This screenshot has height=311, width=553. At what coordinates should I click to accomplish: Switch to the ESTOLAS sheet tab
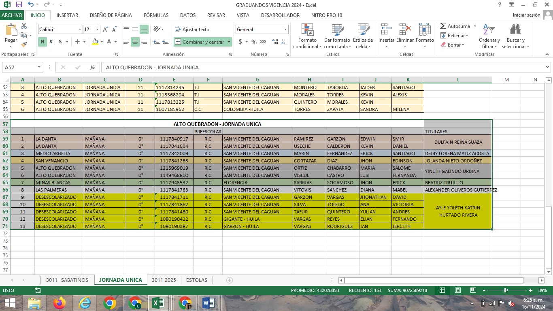pos(196,280)
